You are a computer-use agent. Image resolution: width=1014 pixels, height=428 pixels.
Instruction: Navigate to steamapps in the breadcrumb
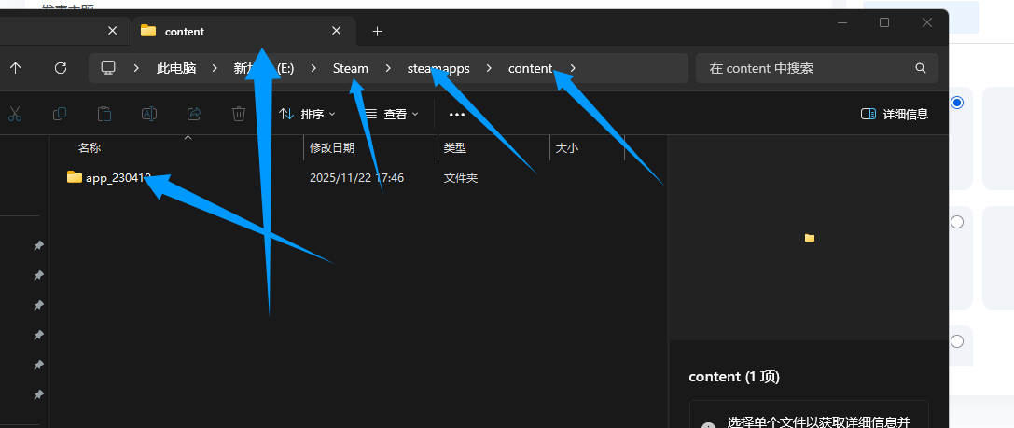tap(438, 68)
